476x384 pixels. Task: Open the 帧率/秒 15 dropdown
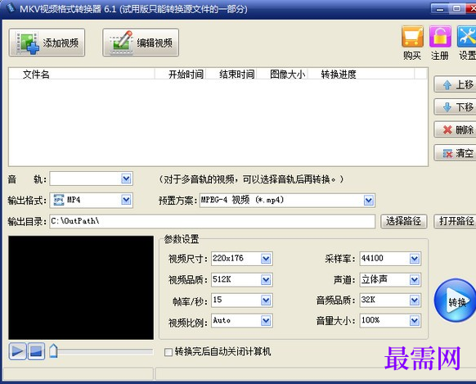point(266,300)
